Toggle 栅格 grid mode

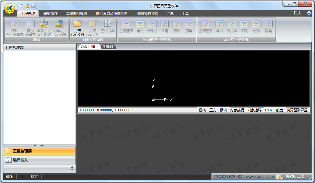202,110
